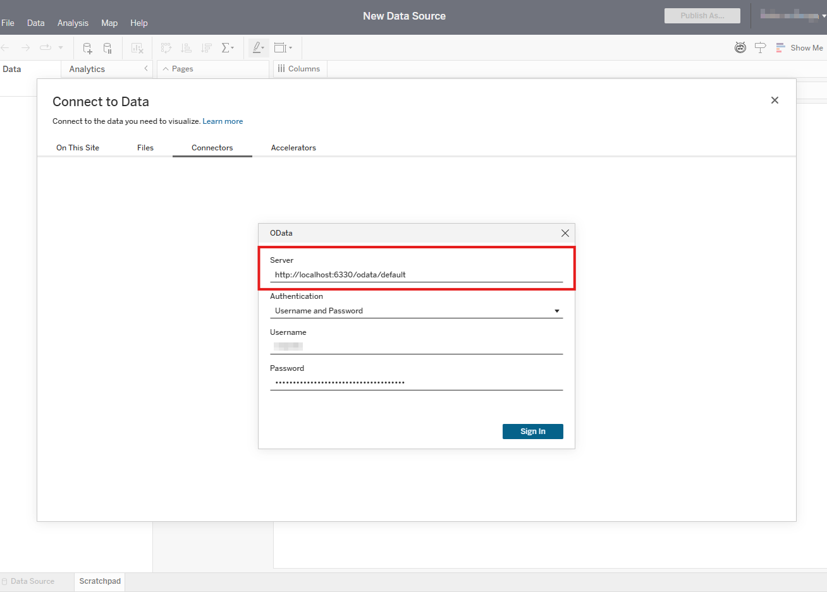Click the Clear Sheet chart-x icon
Viewport: 827px width, 592px height.
click(x=137, y=48)
